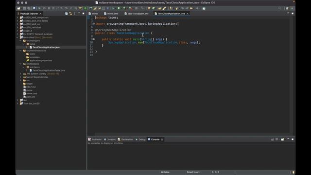The height and width of the screenshot is (175, 311).
Task: Select TacoCloudApplicationTests.java in tree
Action: (49, 70)
